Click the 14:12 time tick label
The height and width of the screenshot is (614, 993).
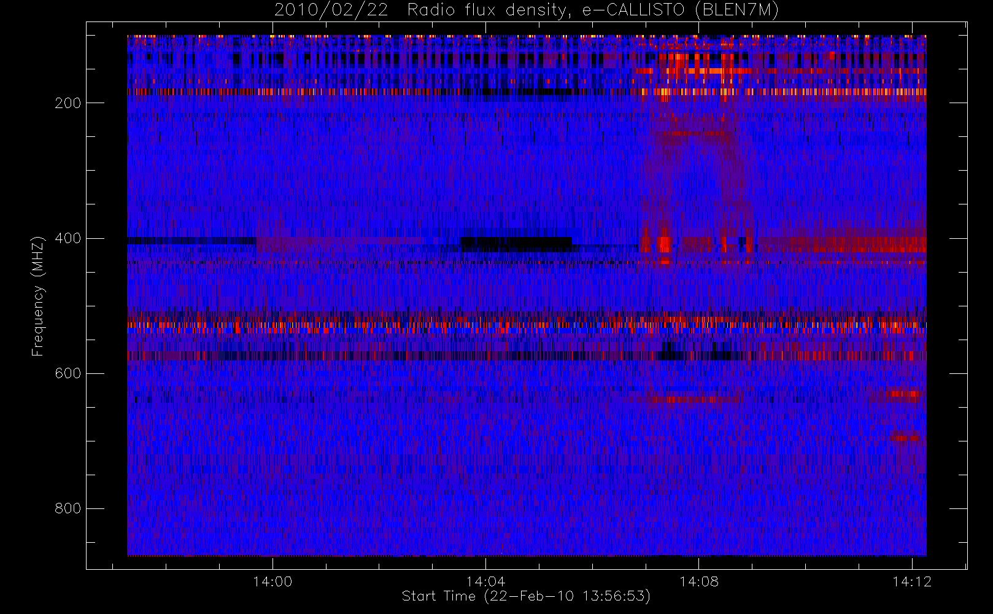point(911,581)
